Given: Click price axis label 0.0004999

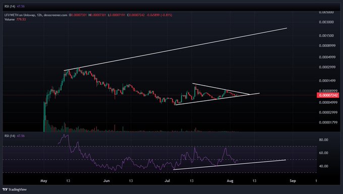Looking at the screenshot, I should pos(327,57).
